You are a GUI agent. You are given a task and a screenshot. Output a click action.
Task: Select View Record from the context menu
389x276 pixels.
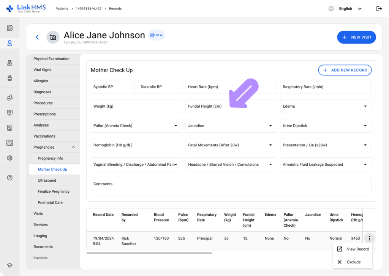pyautogui.click(x=353, y=249)
